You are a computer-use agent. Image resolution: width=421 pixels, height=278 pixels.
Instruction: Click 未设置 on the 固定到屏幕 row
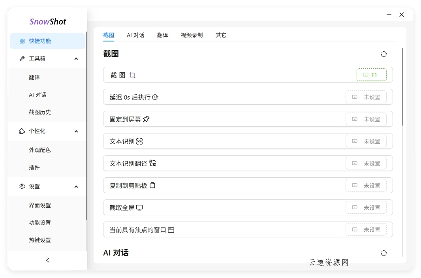366,119
